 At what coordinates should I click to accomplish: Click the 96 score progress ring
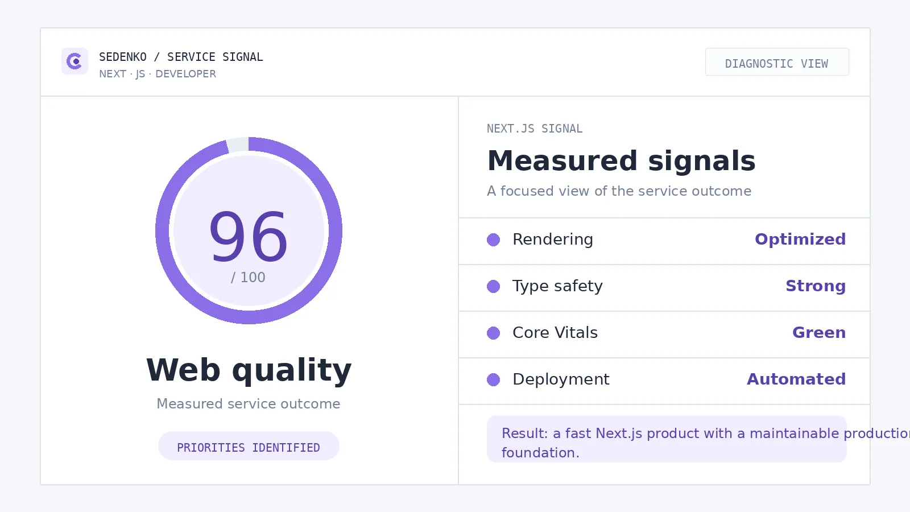click(249, 230)
